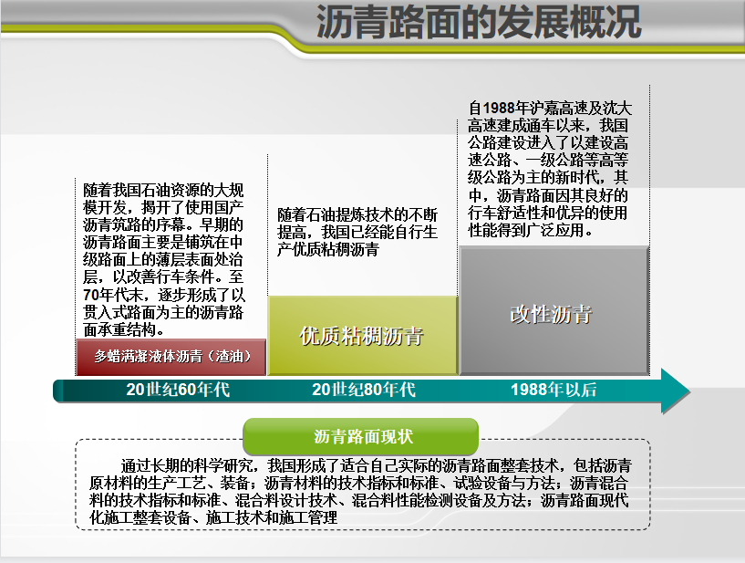
Task: Click the 20世纪60年代 timeline label
Action: (178, 390)
